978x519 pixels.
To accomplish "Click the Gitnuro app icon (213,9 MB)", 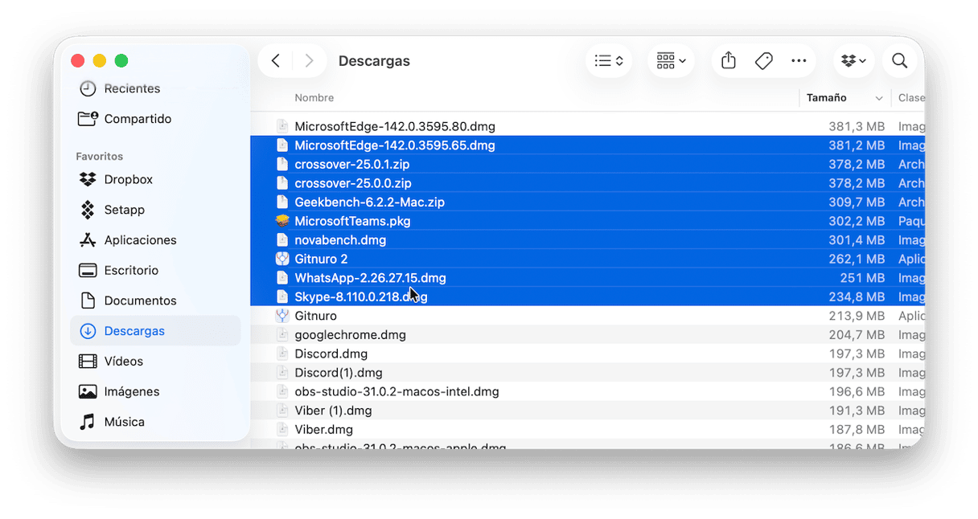I will pyautogui.click(x=281, y=317).
